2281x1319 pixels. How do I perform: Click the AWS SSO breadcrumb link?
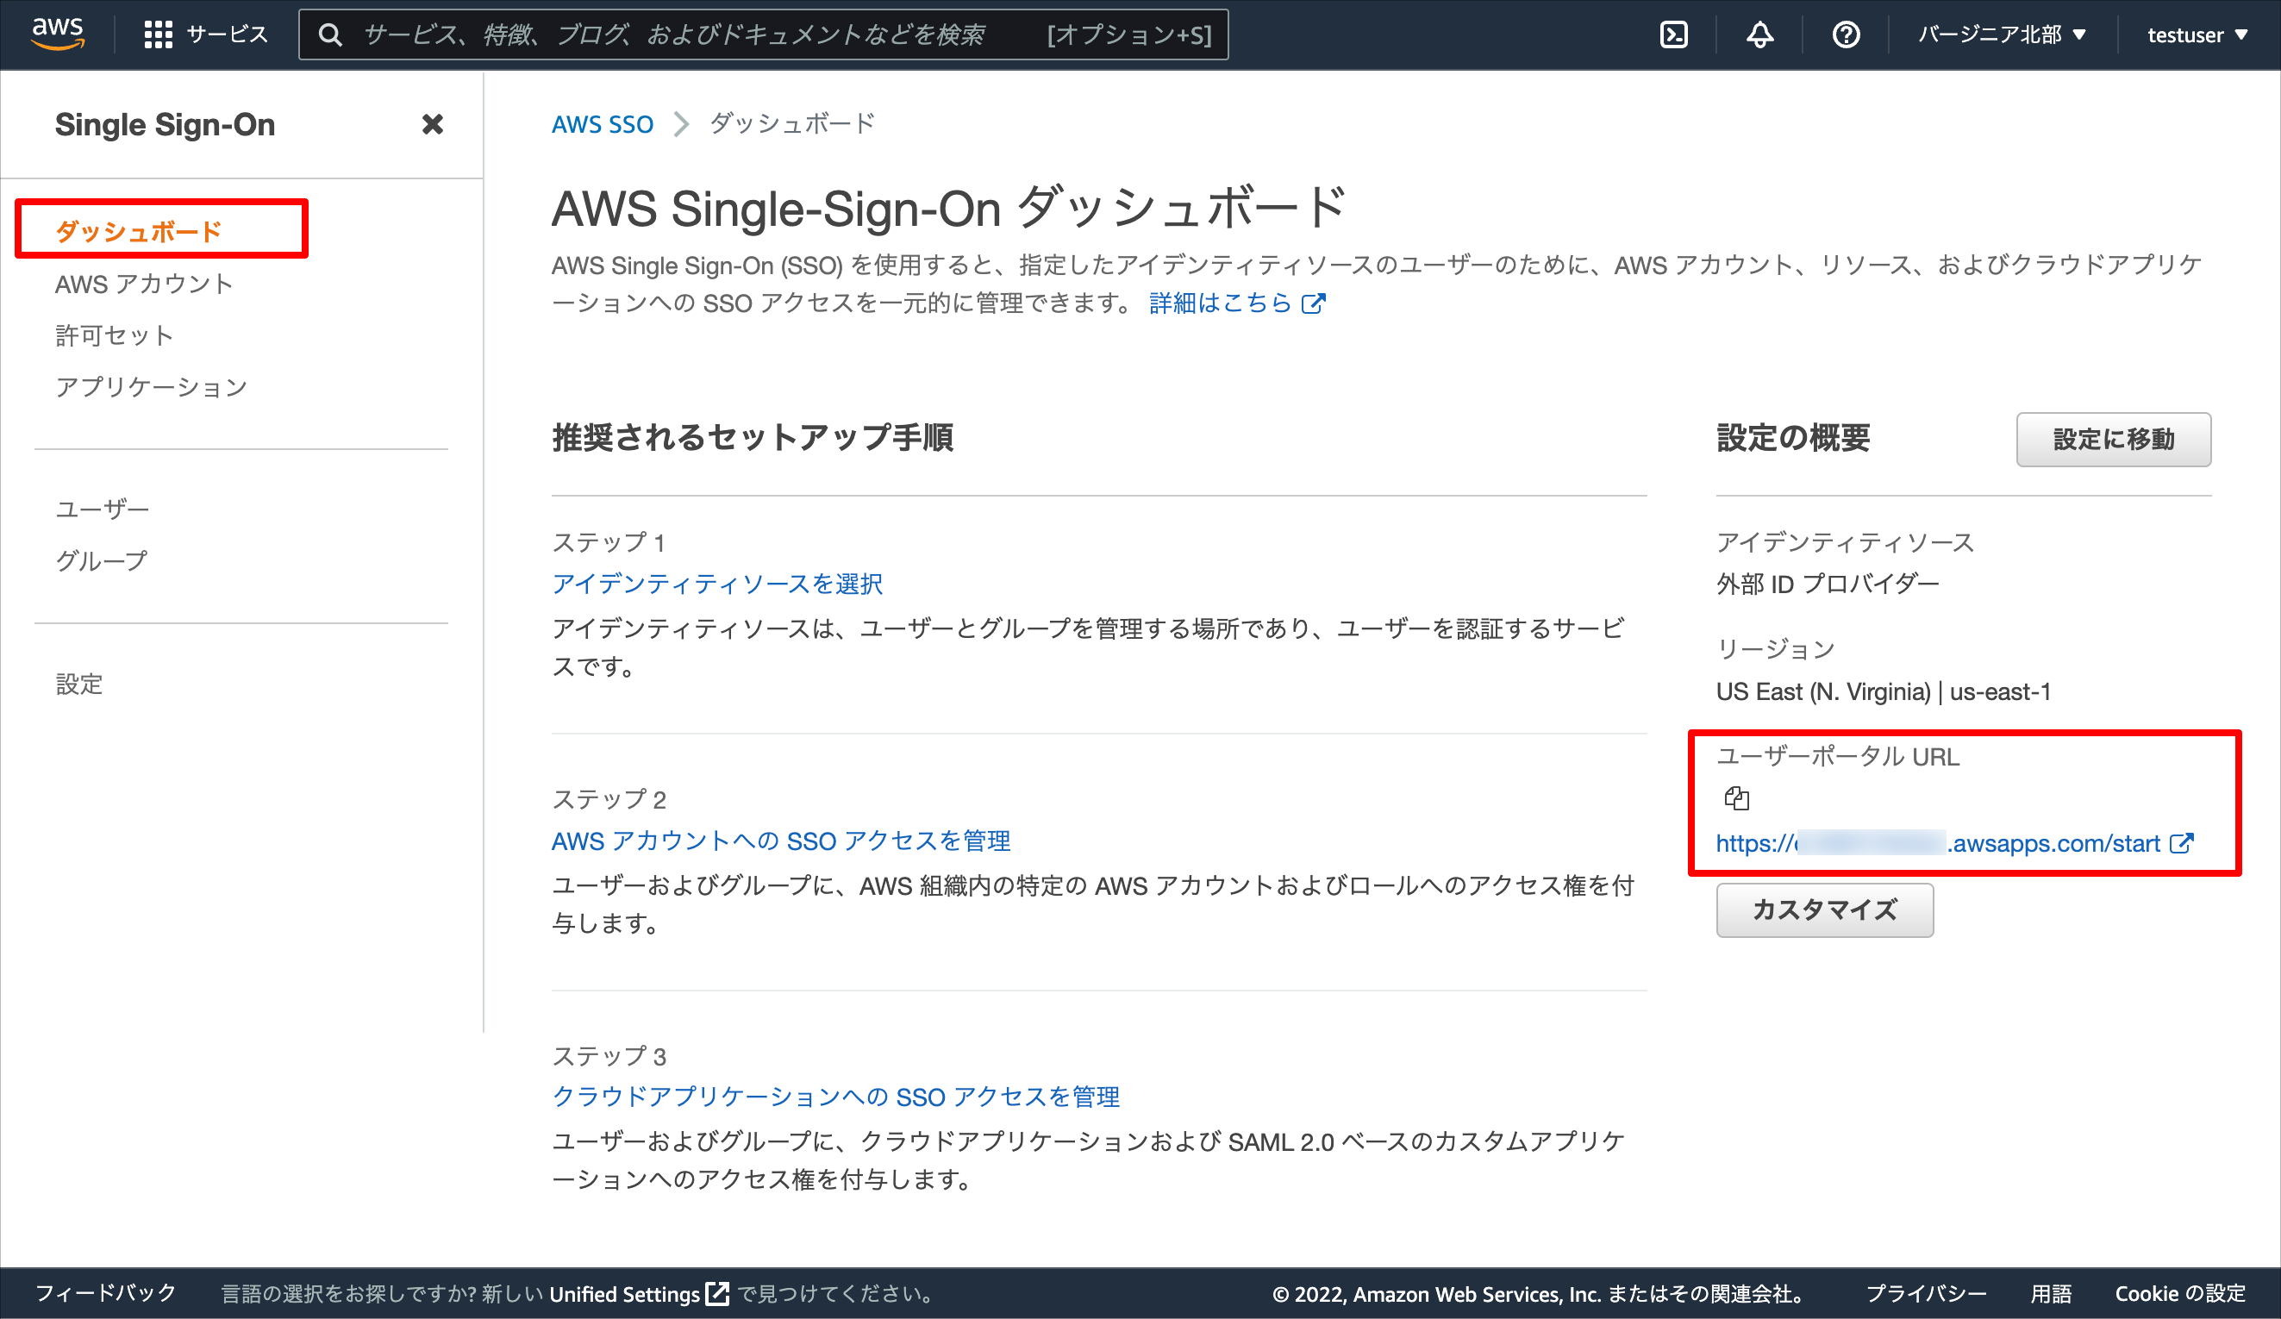coord(602,124)
